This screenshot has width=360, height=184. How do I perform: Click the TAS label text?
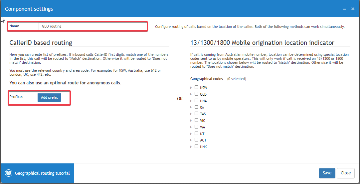(203, 114)
